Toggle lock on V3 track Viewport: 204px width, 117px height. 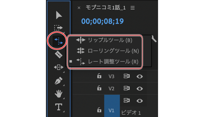click(99, 76)
